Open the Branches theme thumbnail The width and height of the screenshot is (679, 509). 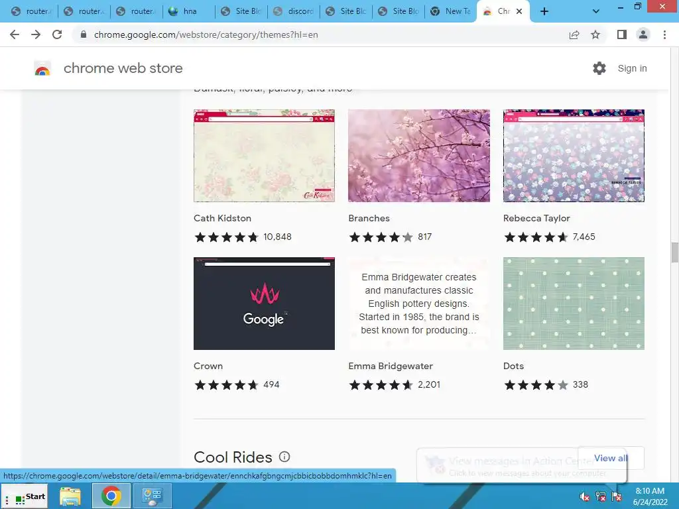click(x=419, y=156)
